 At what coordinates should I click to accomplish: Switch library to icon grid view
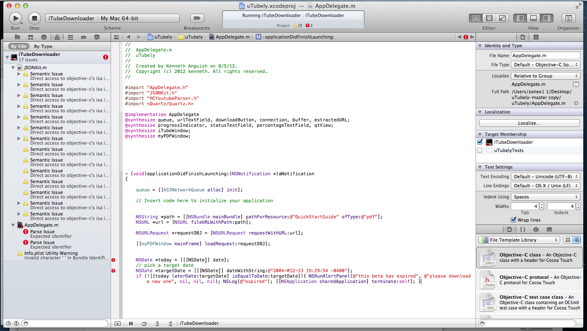[x=568, y=240]
